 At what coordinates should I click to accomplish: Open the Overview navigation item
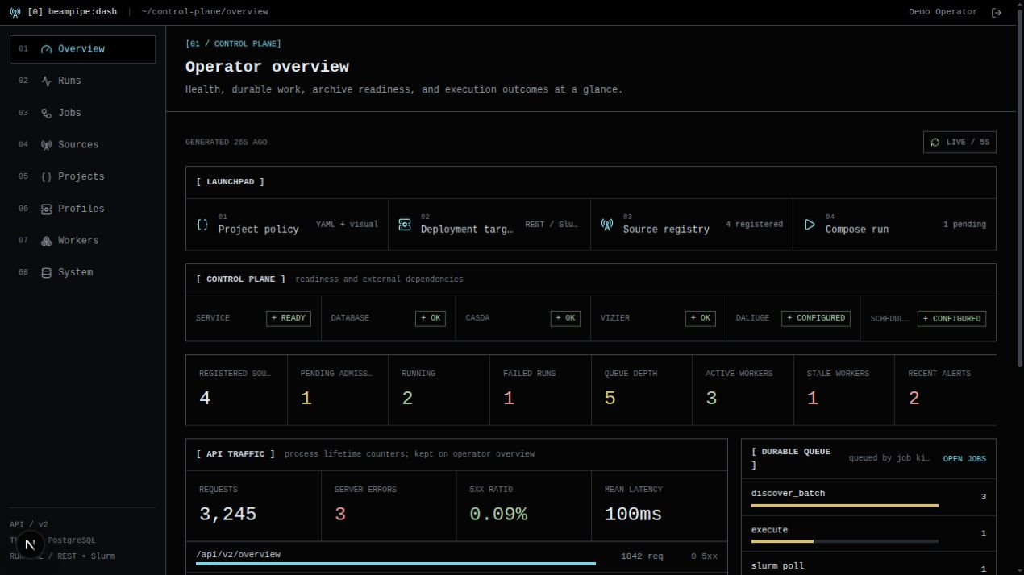point(82,49)
